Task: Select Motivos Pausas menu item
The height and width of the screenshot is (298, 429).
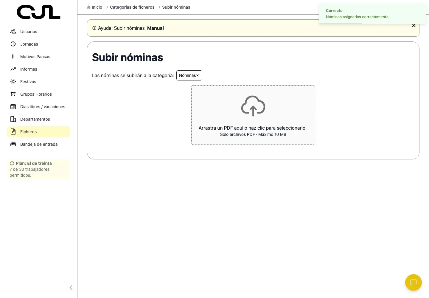Action: coord(38,57)
